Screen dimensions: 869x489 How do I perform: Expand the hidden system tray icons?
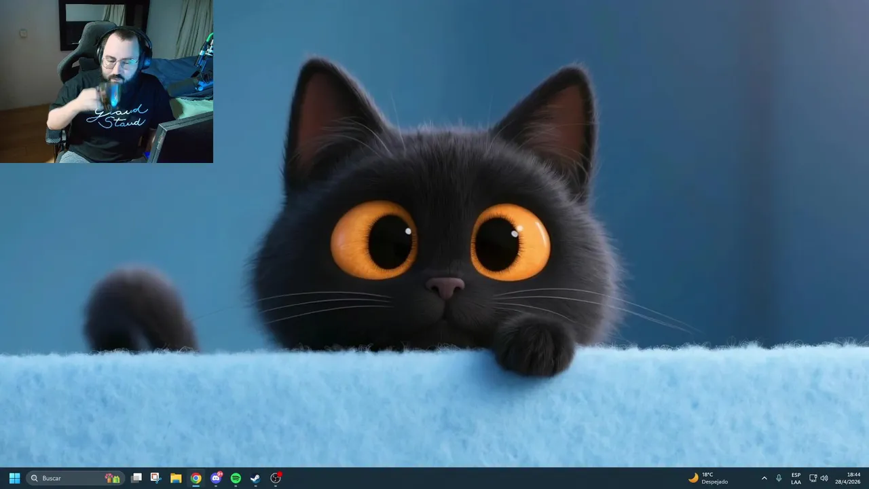[x=764, y=478]
